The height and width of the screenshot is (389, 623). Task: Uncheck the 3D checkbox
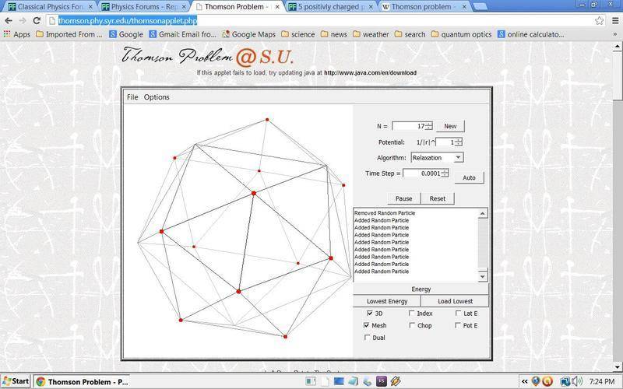(368, 314)
